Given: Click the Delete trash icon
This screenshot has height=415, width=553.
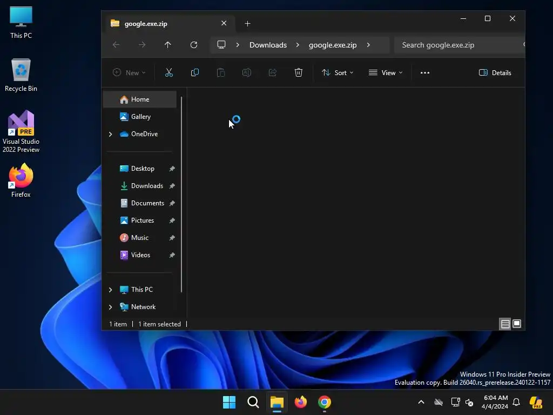Looking at the screenshot, I should pyautogui.click(x=298, y=73).
